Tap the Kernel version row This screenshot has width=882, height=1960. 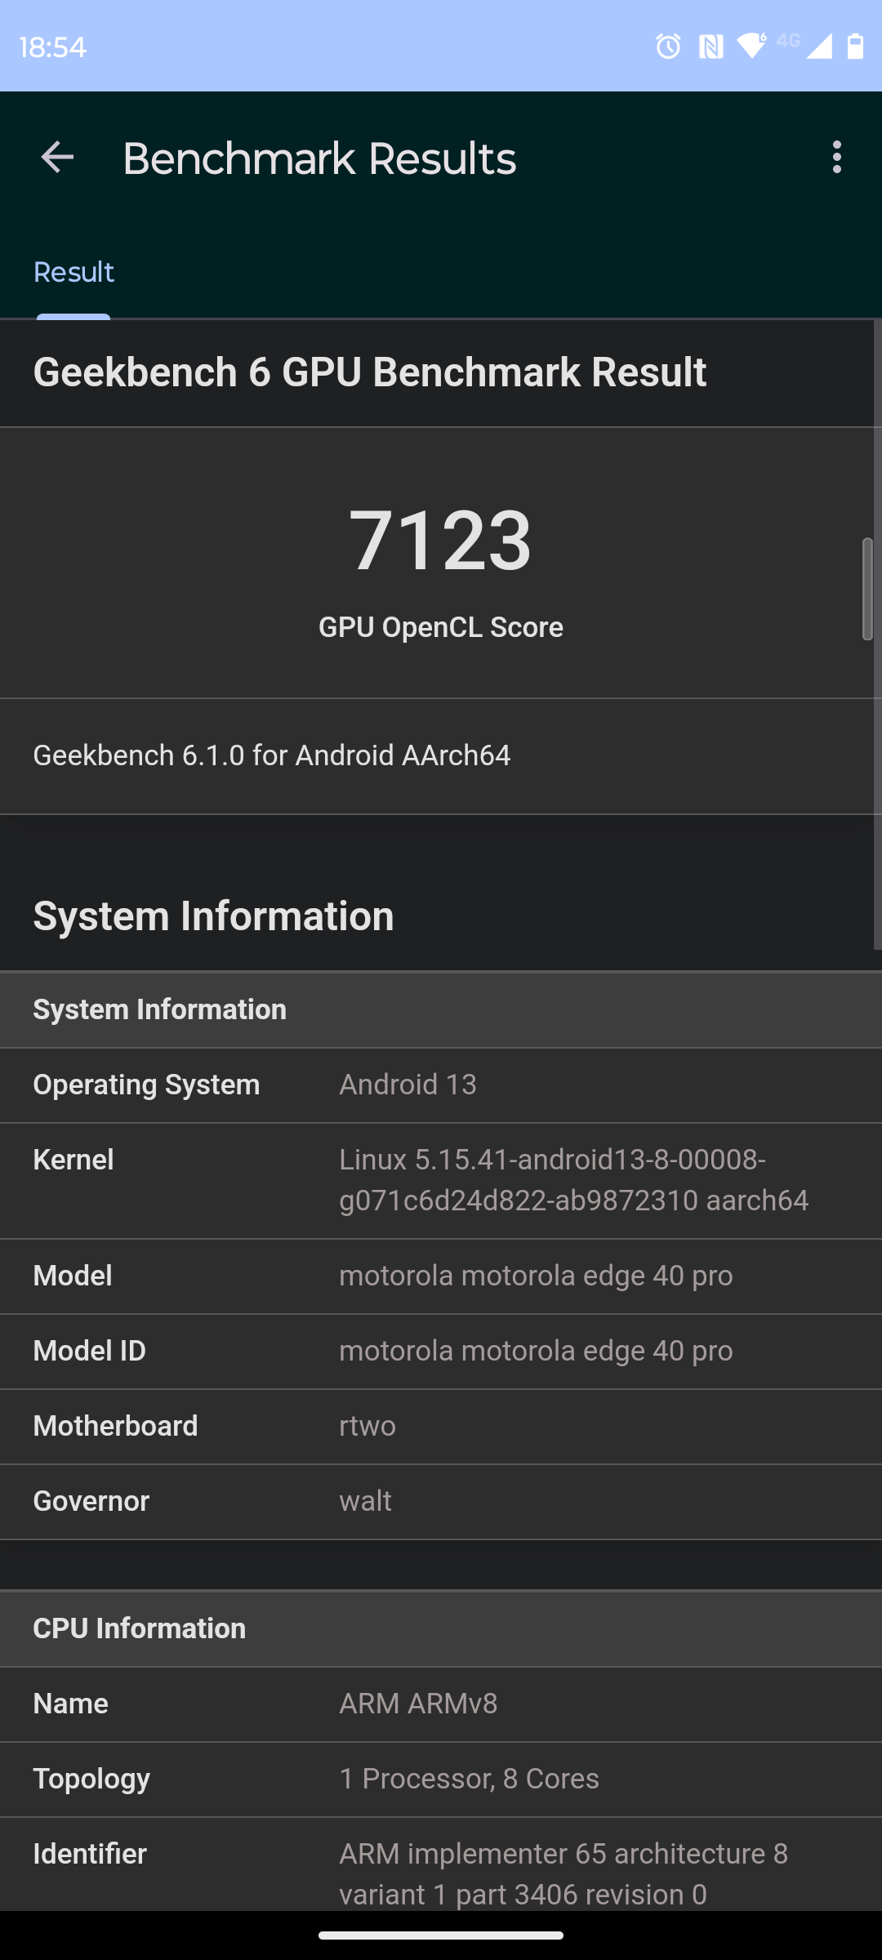click(441, 1180)
